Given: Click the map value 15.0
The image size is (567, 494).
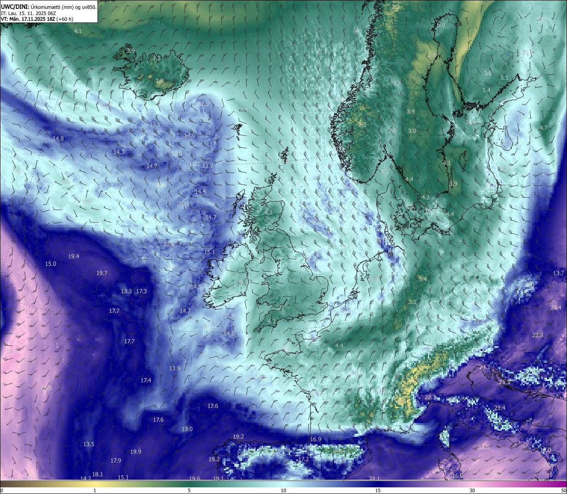Looking at the screenshot, I should (x=50, y=264).
